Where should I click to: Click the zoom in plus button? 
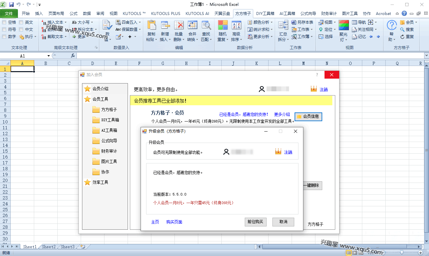[421, 252]
